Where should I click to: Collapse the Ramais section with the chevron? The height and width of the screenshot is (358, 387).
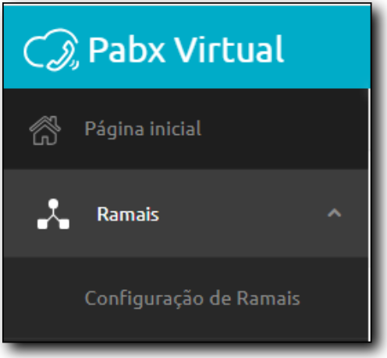point(334,213)
